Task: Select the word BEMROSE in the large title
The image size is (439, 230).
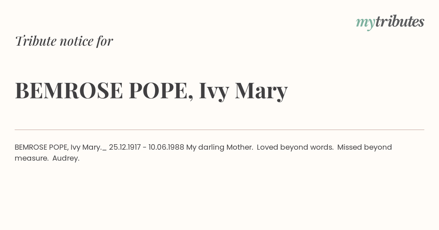Action: click(x=69, y=91)
